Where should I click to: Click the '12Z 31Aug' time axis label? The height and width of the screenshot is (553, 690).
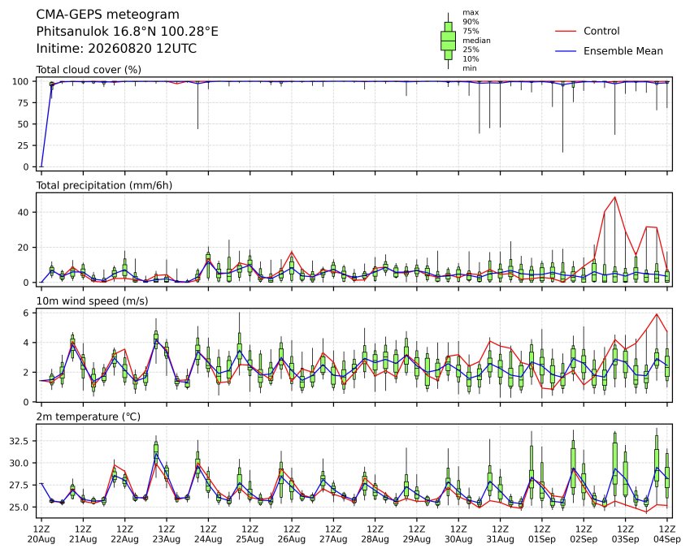501,534
